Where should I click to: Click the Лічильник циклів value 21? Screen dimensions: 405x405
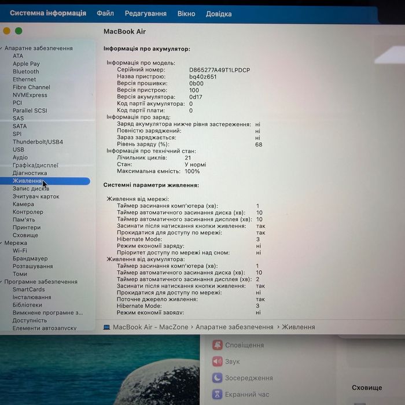point(188,158)
